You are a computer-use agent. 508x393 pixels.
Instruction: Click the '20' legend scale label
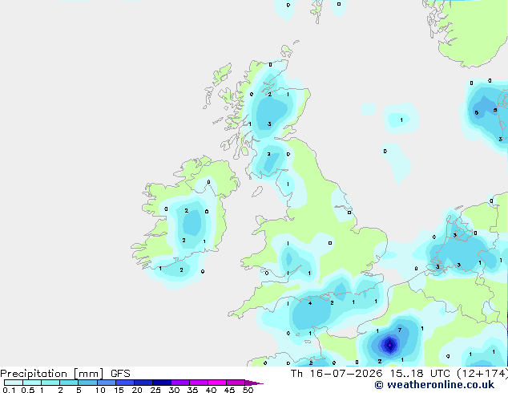137,390
